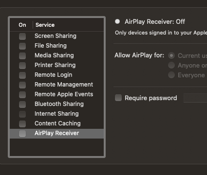The height and width of the screenshot is (175, 207).
Task: Check the Media Sharing service box
Action: click(x=22, y=56)
